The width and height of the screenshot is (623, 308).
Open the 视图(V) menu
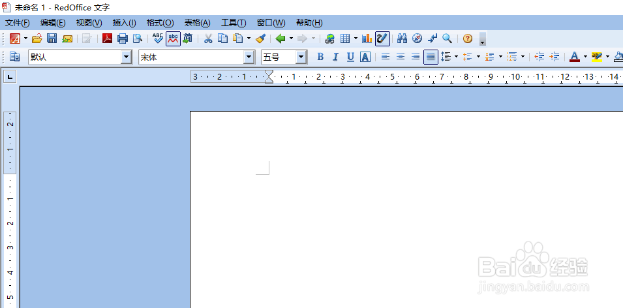point(89,23)
